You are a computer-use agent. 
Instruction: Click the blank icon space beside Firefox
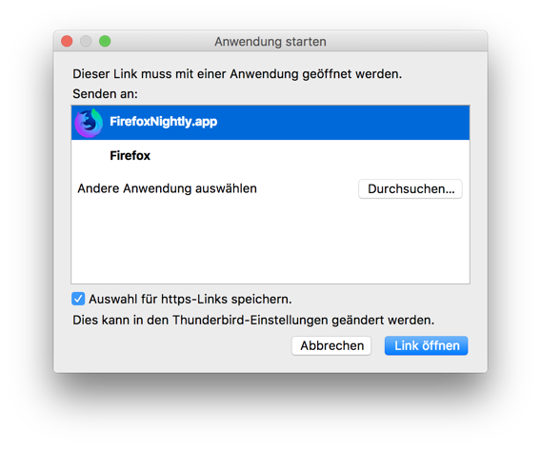89,156
